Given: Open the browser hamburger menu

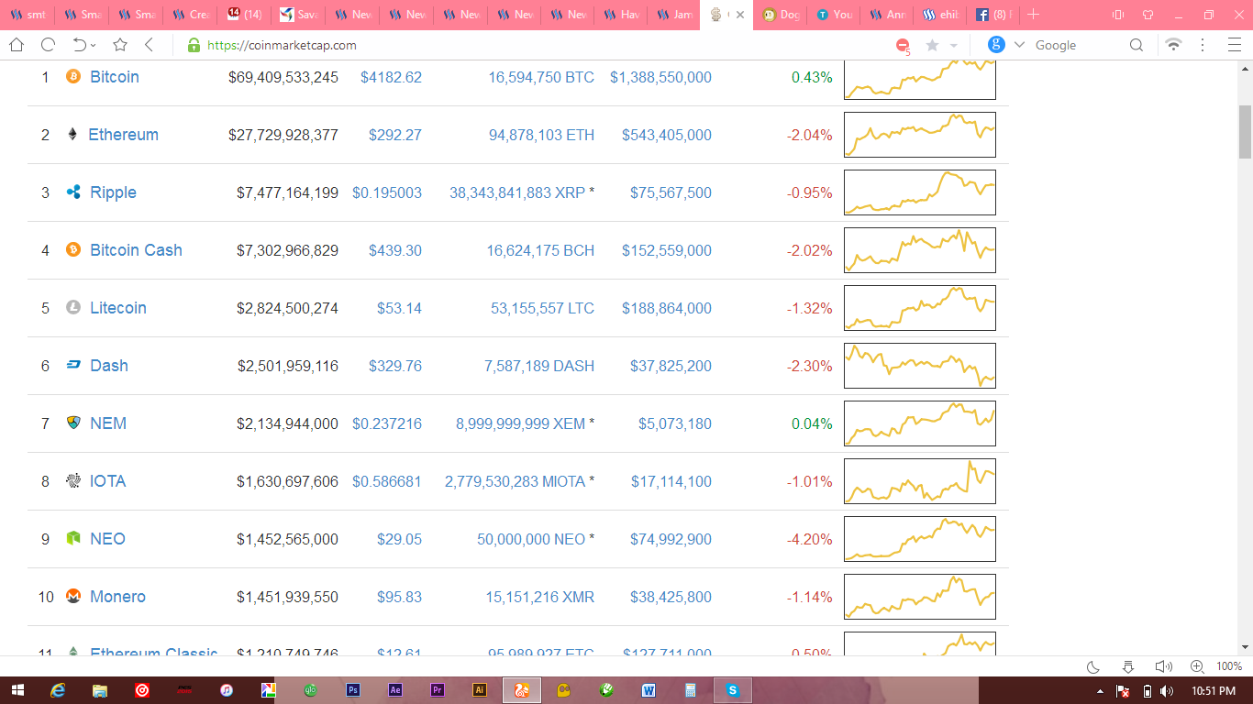Looking at the screenshot, I should 1233,45.
